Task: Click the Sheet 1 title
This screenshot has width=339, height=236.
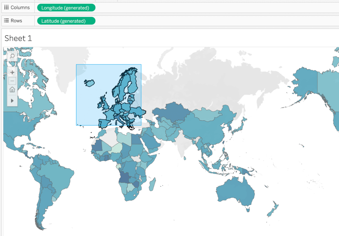Action: (18, 38)
